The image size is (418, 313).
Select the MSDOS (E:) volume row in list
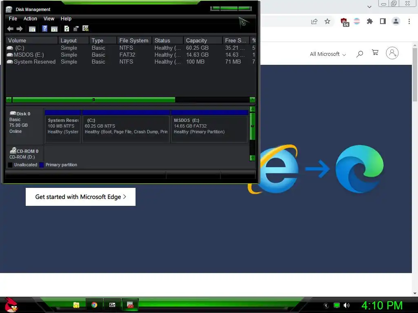point(131,55)
